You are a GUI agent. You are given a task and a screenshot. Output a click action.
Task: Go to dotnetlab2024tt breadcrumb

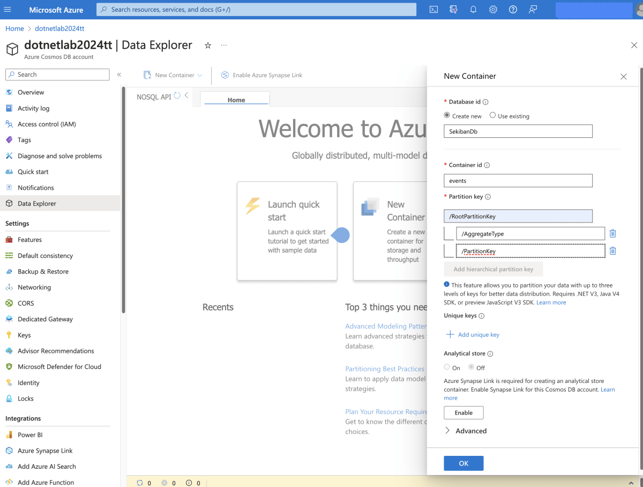(59, 28)
